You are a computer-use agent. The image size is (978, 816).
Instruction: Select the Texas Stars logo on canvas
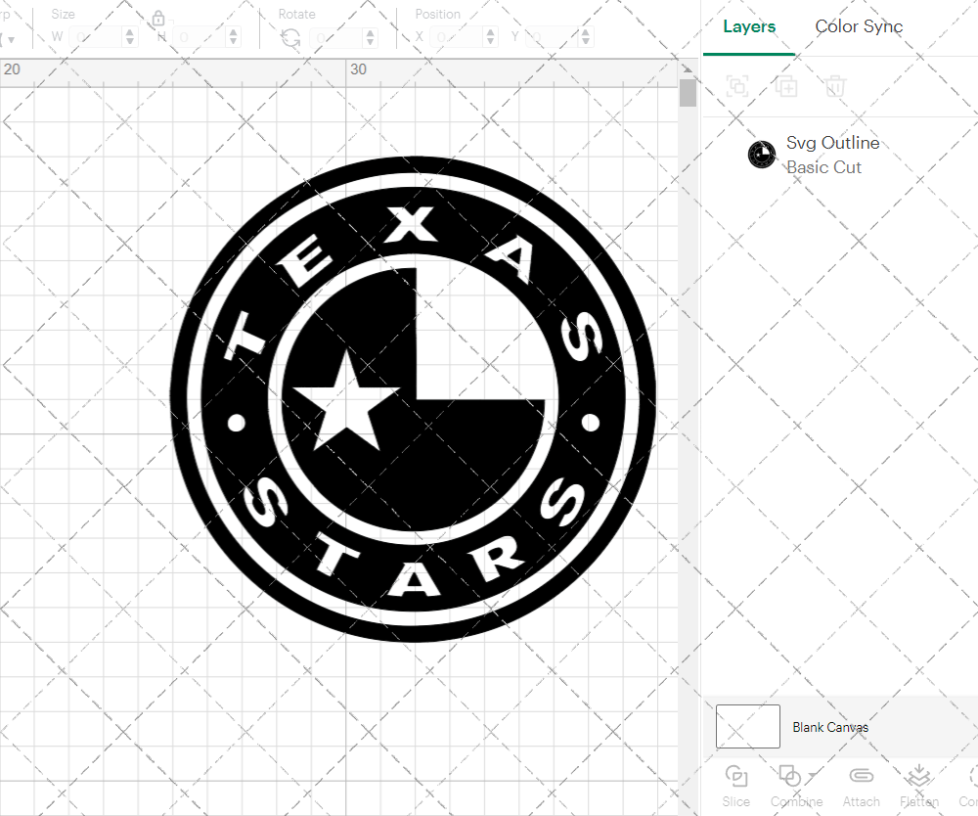click(x=413, y=399)
